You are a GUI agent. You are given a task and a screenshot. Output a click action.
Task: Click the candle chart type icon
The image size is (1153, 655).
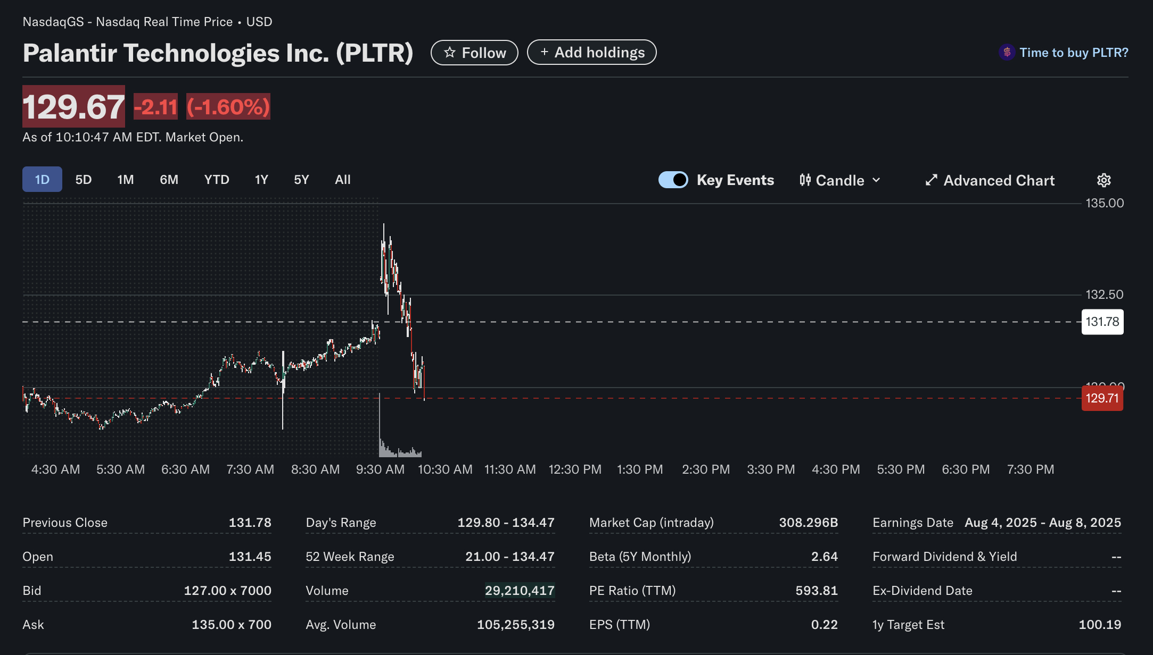(x=805, y=180)
